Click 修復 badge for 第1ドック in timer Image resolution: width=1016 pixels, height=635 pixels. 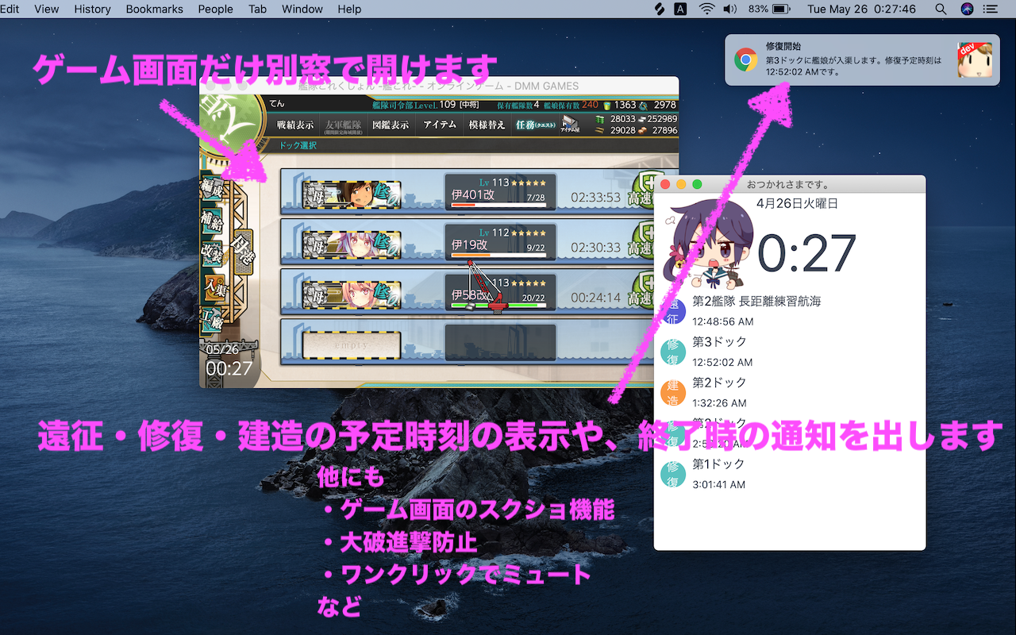tap(672, 474)
